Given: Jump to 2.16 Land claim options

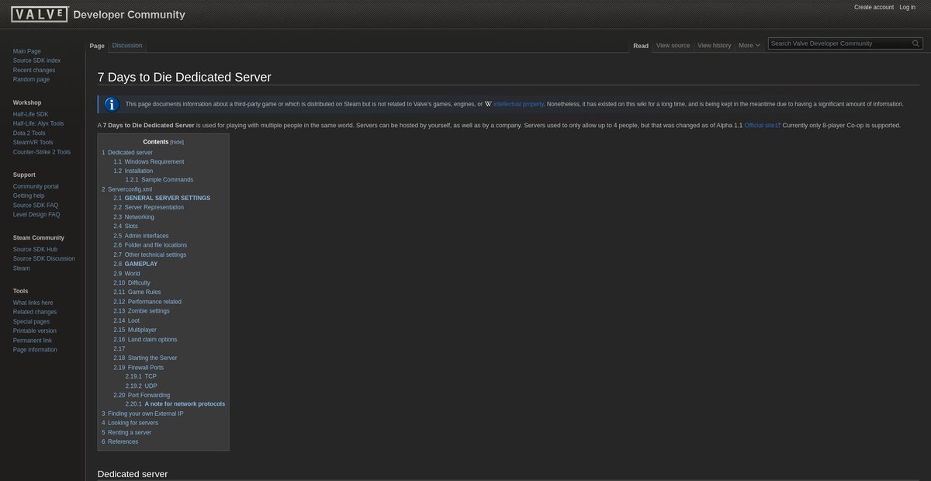Looking at the screenshot, I should (145, 339).
